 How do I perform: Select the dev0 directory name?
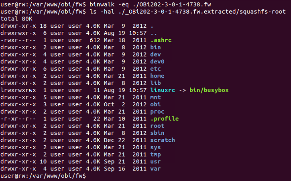coord(157,61)
